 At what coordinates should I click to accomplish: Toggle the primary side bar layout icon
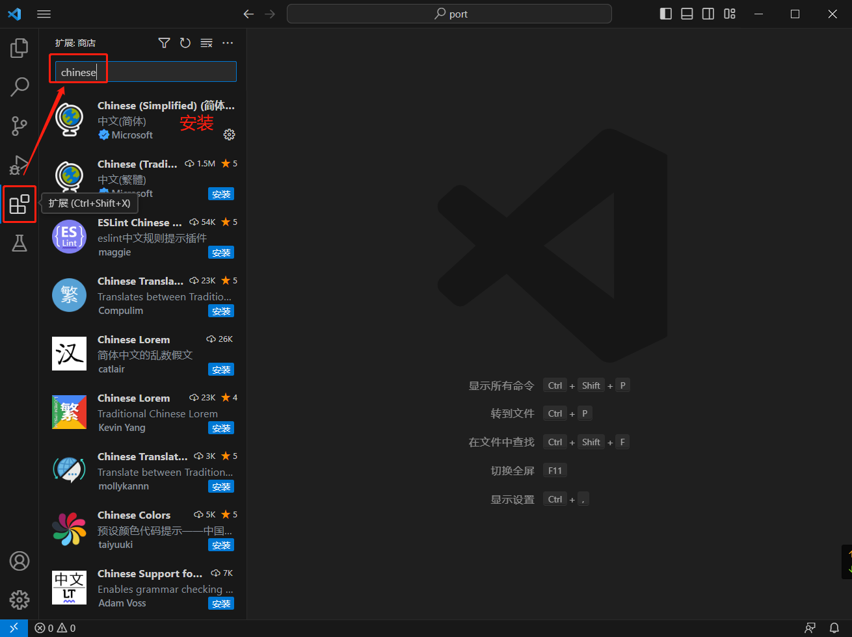[x=665, y=14]
